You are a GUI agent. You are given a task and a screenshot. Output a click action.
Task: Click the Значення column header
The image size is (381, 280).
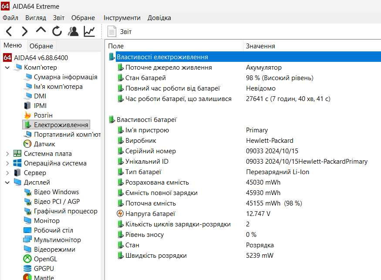pos(260,46)
